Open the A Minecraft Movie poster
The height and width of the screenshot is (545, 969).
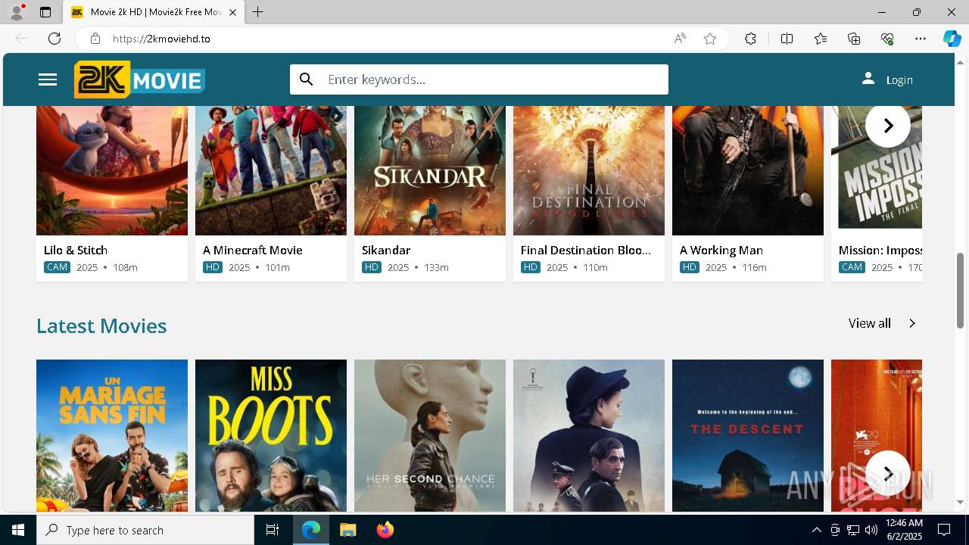[271, 170]
